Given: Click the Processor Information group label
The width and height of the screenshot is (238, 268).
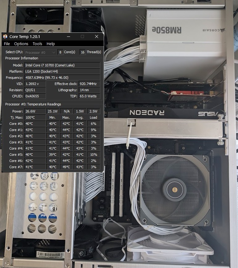Looking at the screenshot, I should (22, 58).
